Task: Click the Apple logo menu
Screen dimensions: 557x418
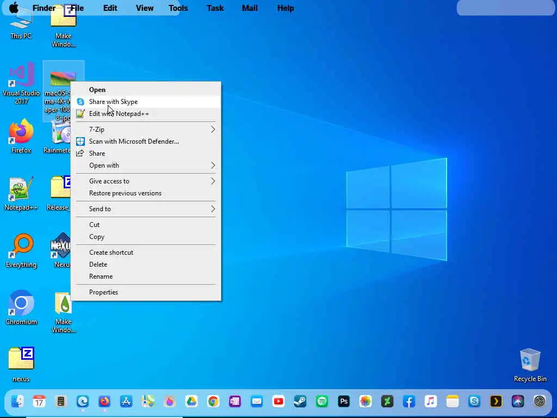Action: click(14, 8)
